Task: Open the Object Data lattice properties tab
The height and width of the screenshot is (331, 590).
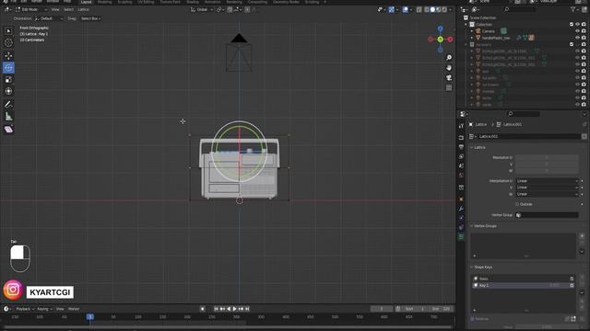Action: pos(461,237)
